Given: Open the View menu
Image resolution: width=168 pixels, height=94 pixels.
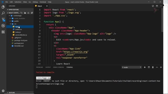Looking at the screenshot, I should pyautogui.click(x=25, y=2).
